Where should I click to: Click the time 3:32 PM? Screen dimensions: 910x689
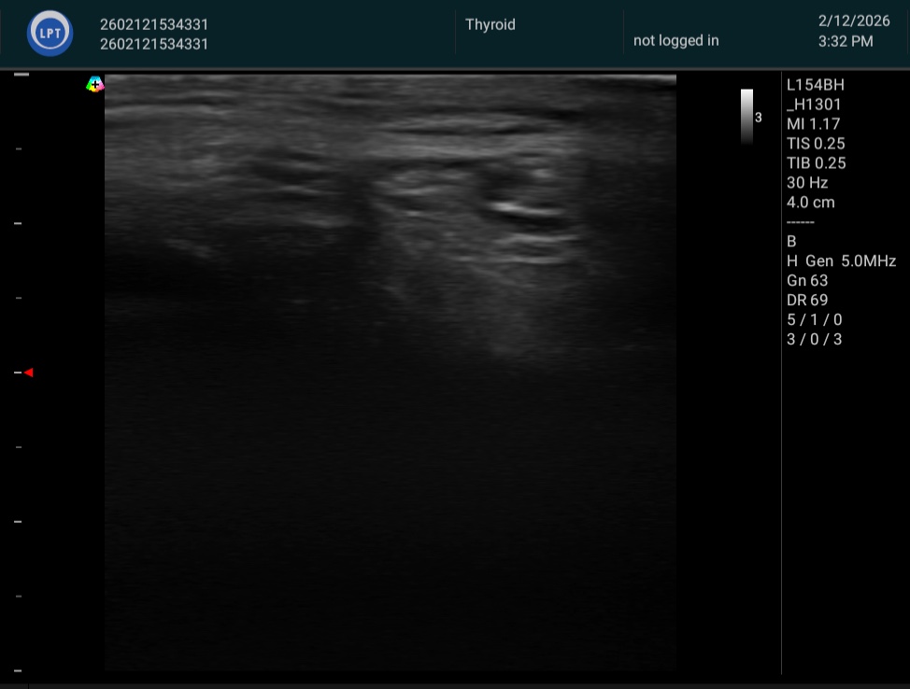coord(845,41)
